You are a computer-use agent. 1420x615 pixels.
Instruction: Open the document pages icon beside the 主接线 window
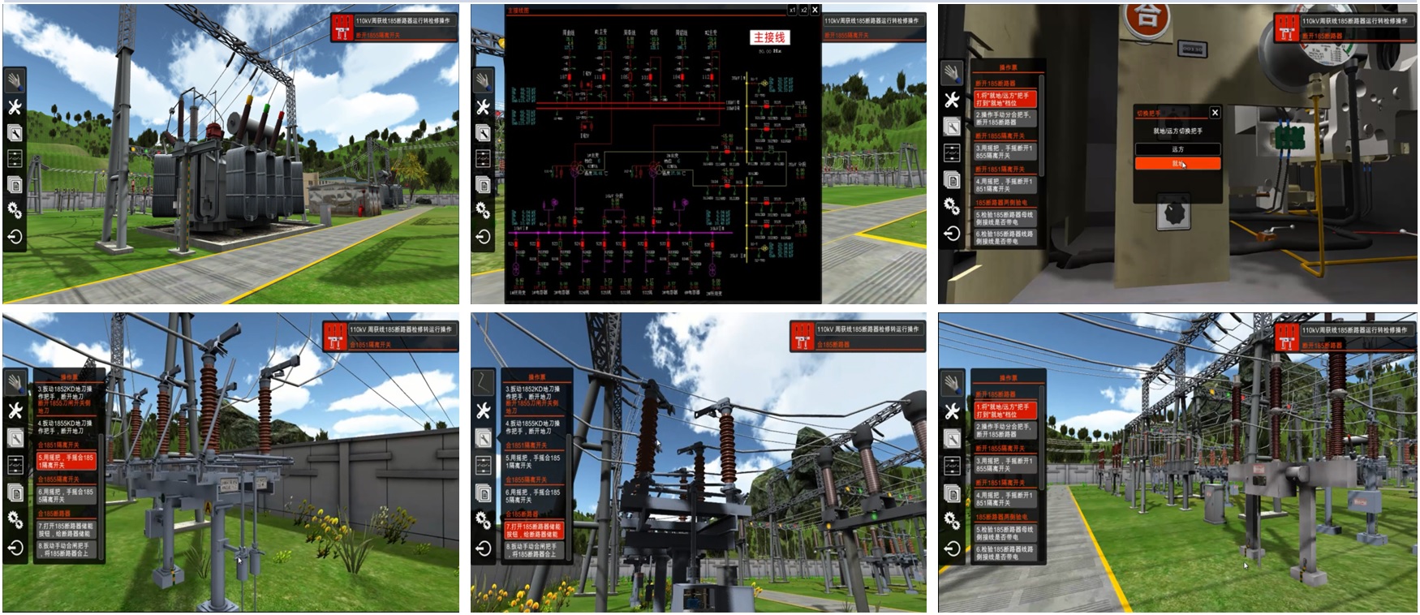tap(483, 184)
